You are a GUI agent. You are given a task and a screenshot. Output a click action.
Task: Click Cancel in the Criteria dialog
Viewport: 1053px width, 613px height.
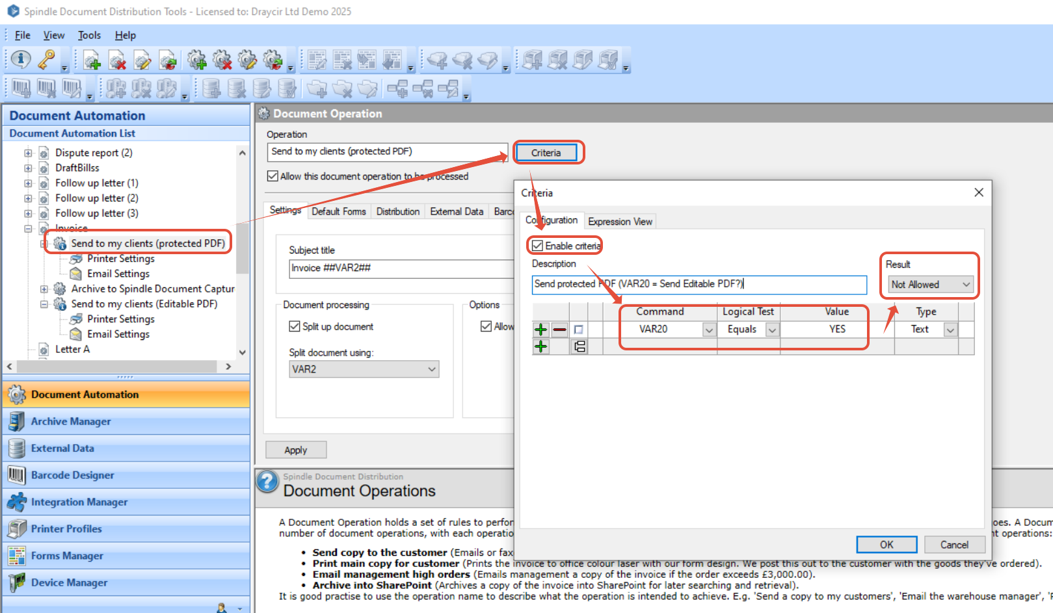pos(954,545)
